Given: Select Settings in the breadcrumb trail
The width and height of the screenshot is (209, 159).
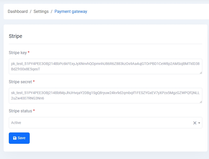Looking at the screenshot, I should click(x=41, y=11).
